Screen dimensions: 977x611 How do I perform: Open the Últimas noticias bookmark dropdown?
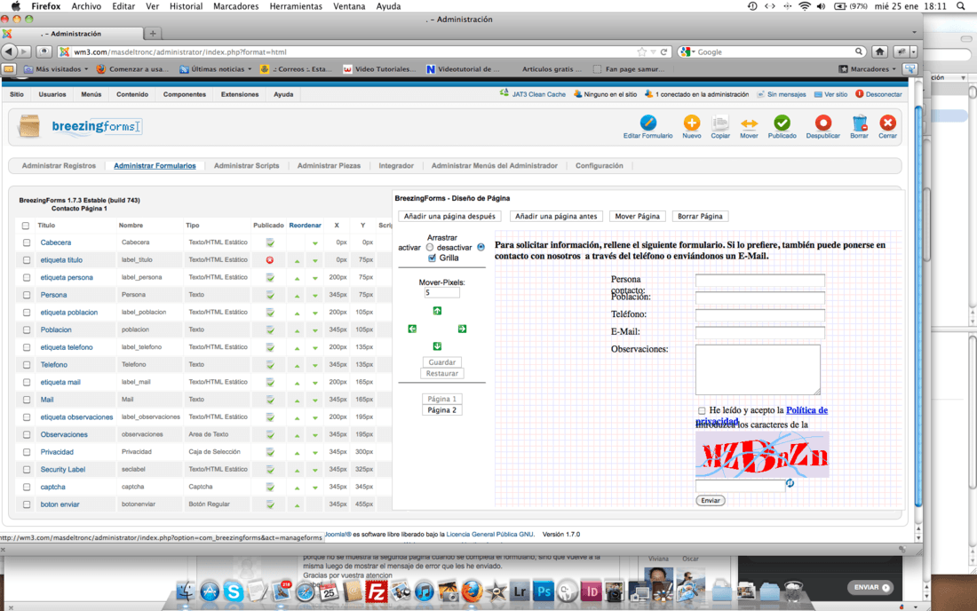tap(216, 69)
